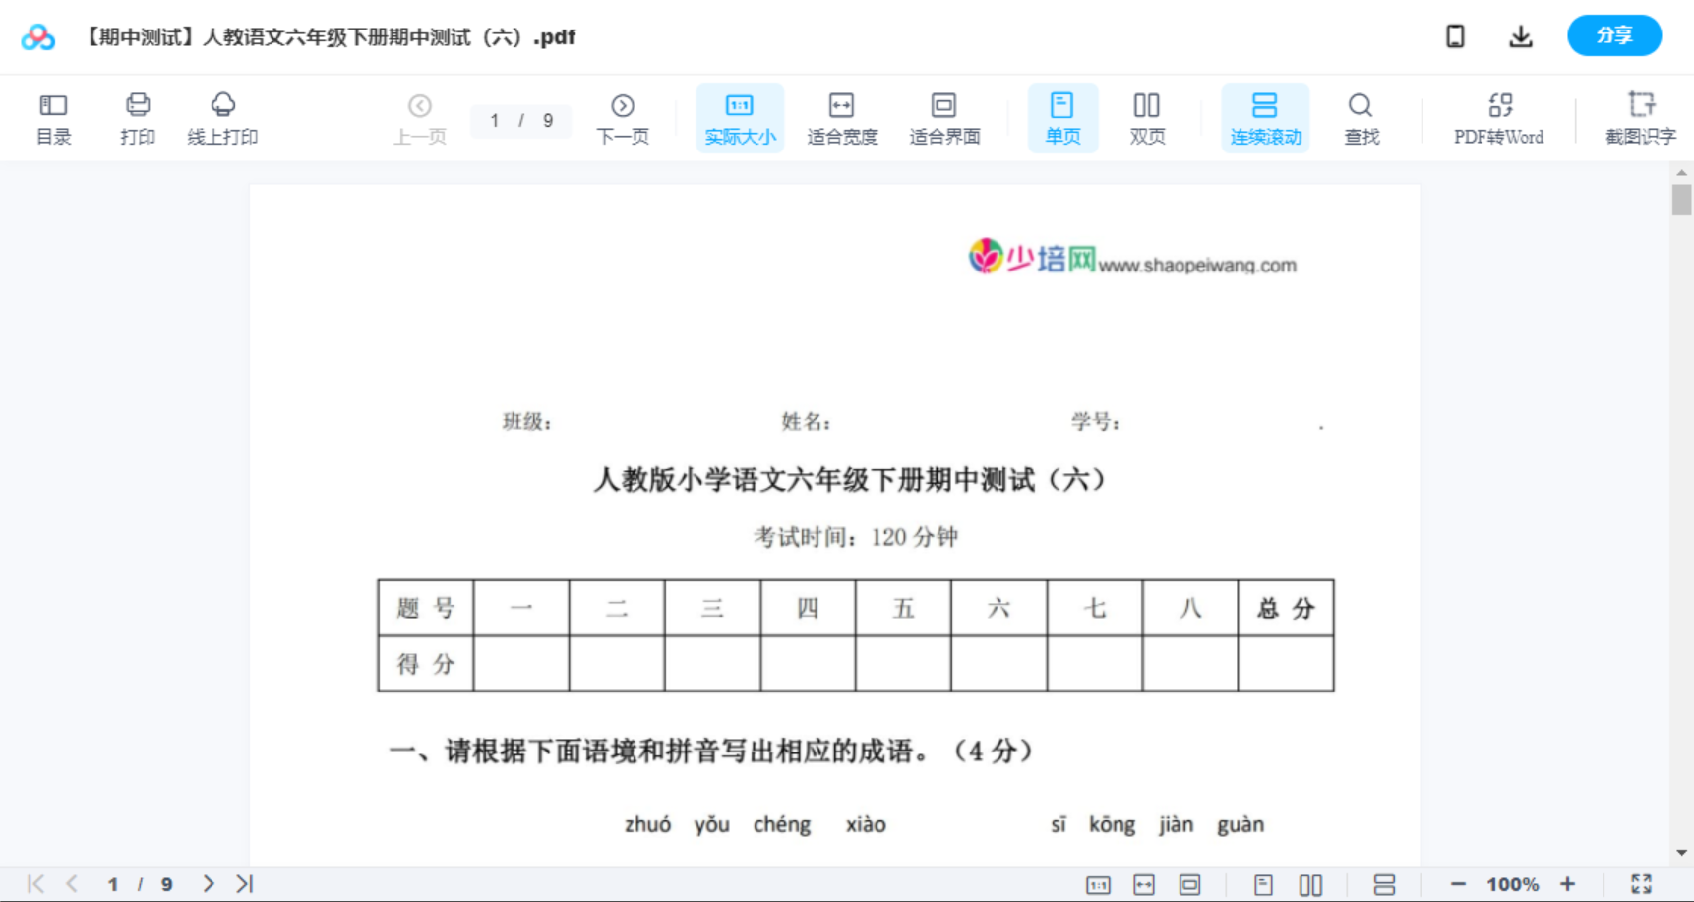Open the 目录 table of contents panel

coord(53,118)
